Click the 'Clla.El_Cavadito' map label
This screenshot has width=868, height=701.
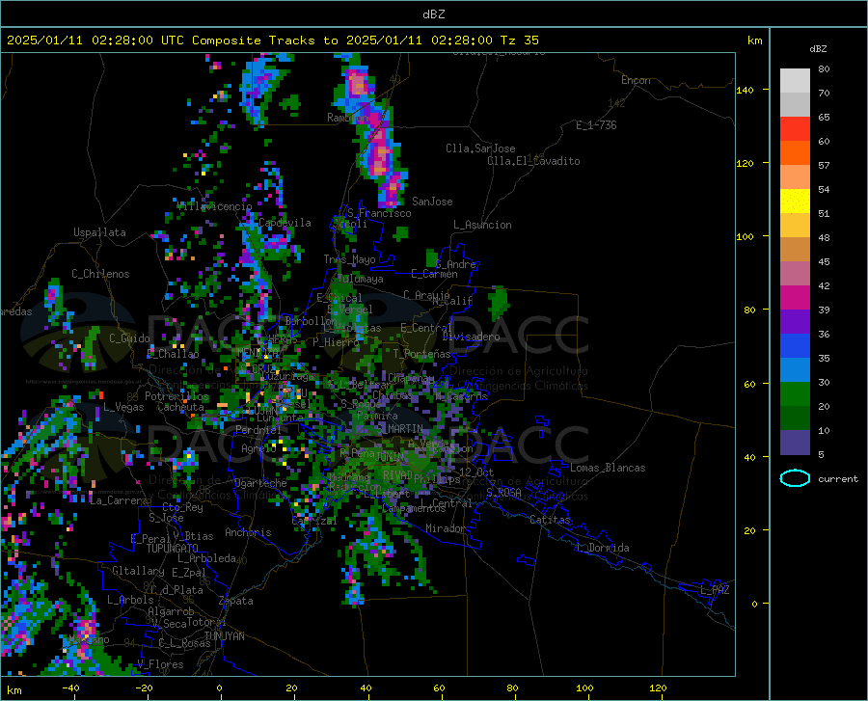click(533, 161)
